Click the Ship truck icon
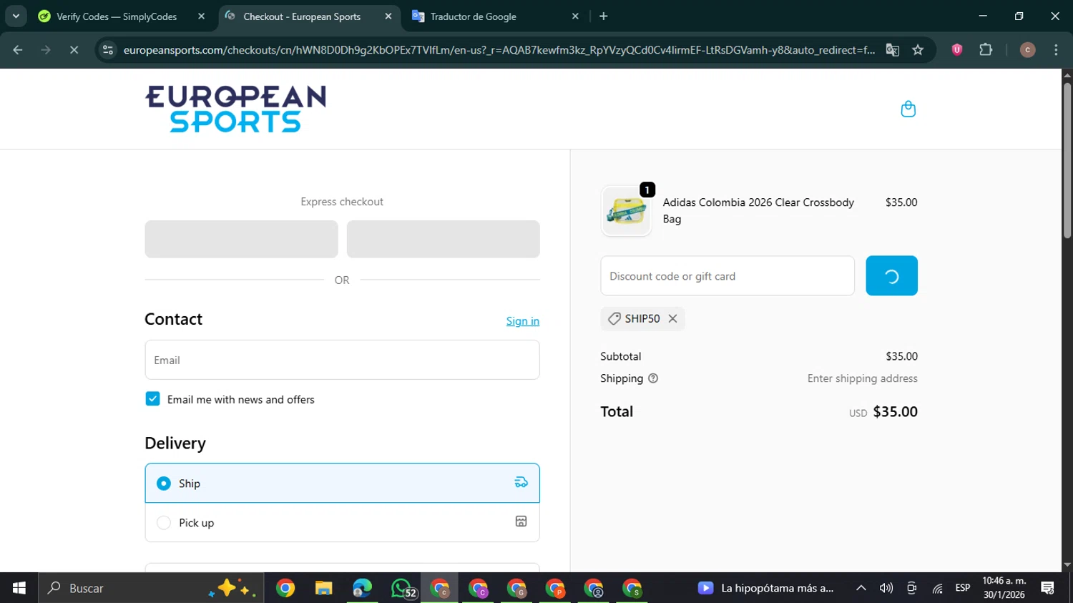 521,482
